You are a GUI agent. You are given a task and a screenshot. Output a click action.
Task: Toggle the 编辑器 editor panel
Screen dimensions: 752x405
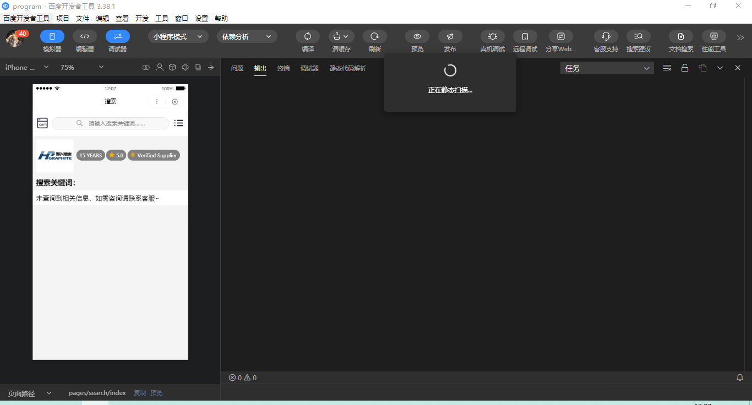point(85,36)
